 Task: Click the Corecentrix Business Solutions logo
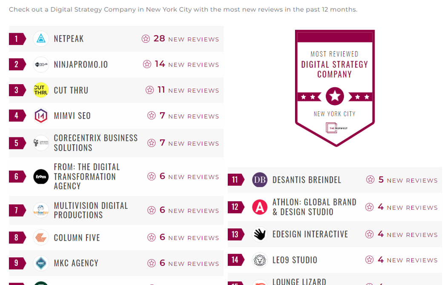coord(41,143)
